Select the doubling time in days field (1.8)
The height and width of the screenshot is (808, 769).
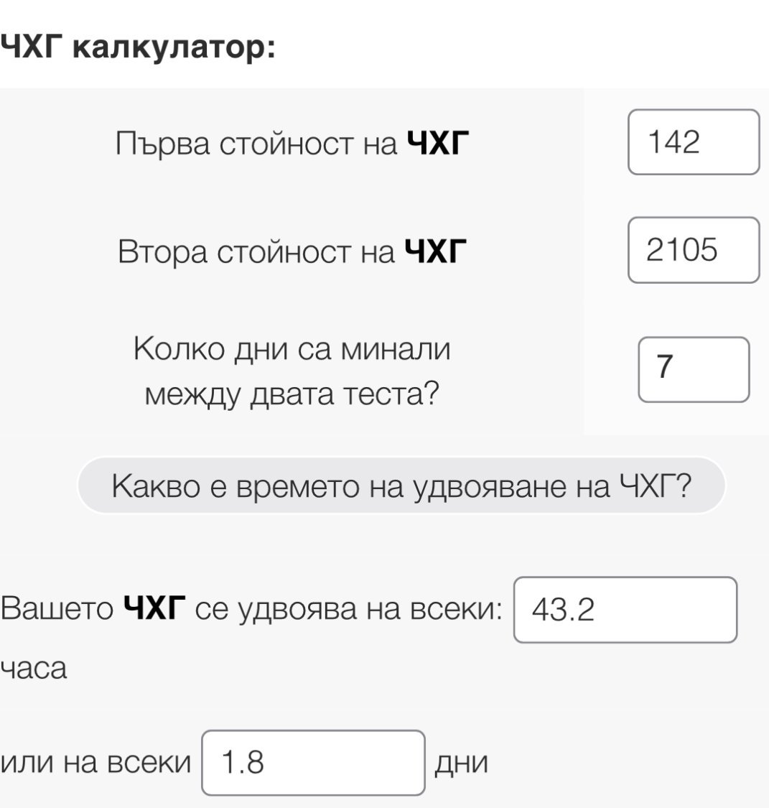(x=312, y=763)
